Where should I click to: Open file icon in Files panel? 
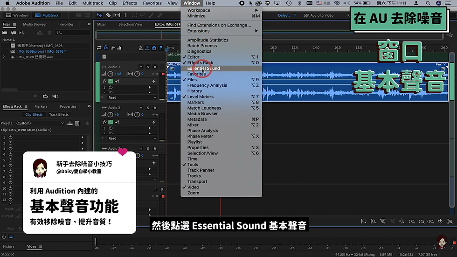(x=5, y=33)
